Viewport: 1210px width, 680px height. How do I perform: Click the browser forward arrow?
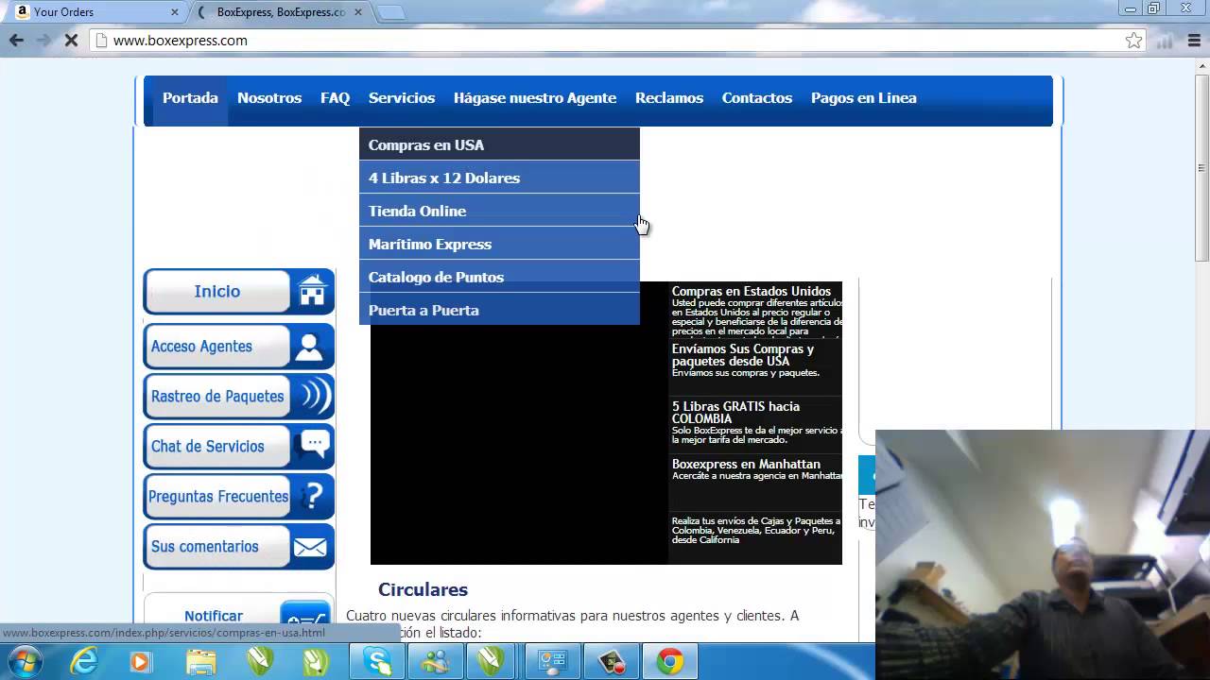(43, 41)
